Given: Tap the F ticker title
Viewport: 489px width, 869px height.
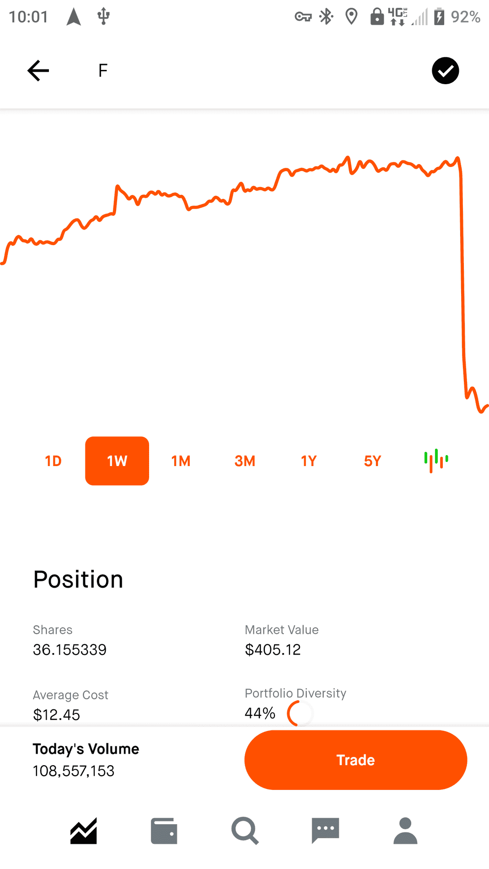Looking at the screenshot, I should [103, 70].
